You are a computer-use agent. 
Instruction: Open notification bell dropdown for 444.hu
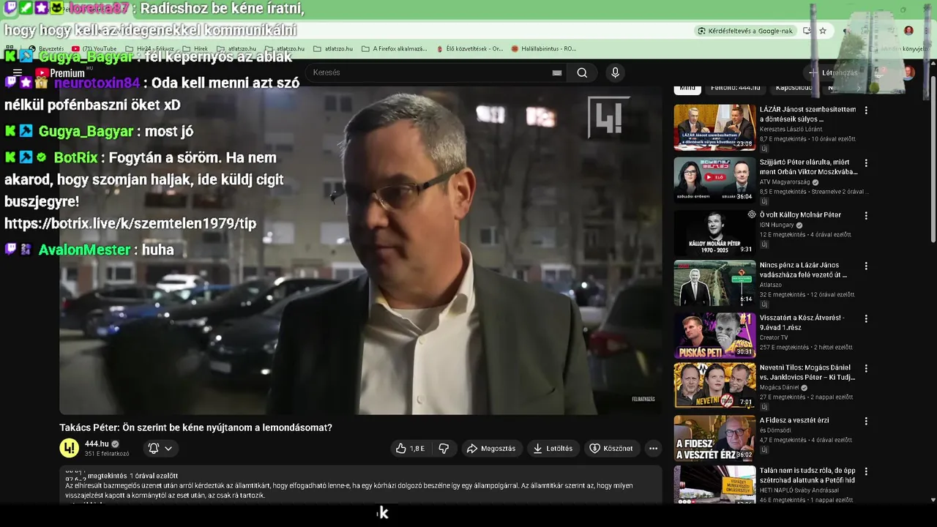point(160,448)
